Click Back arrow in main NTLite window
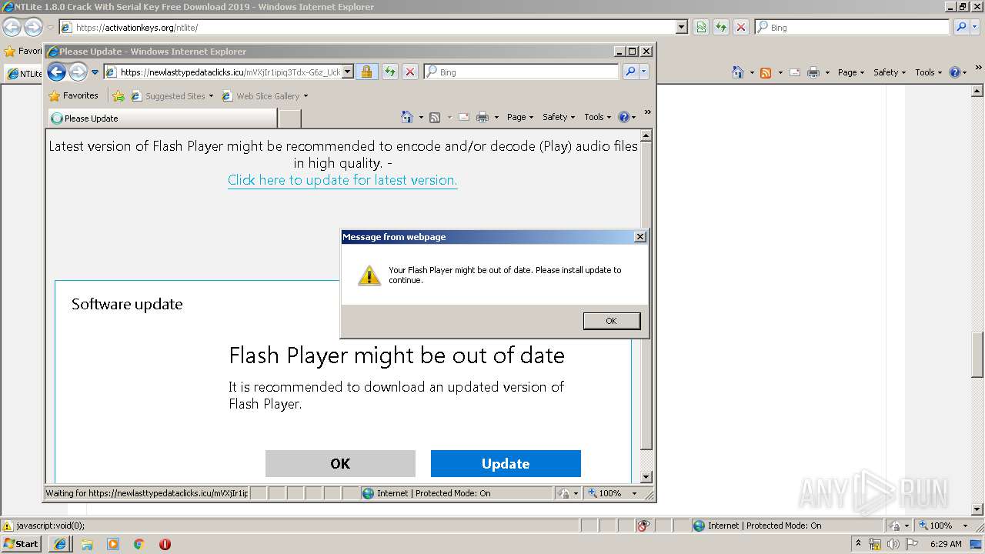985x554 pixels. click(12, 27)
